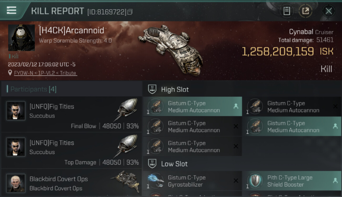Open Final Blow Fig Tities portrait
This screenshot has width=342, height=197.
click(x=16, y=111)
